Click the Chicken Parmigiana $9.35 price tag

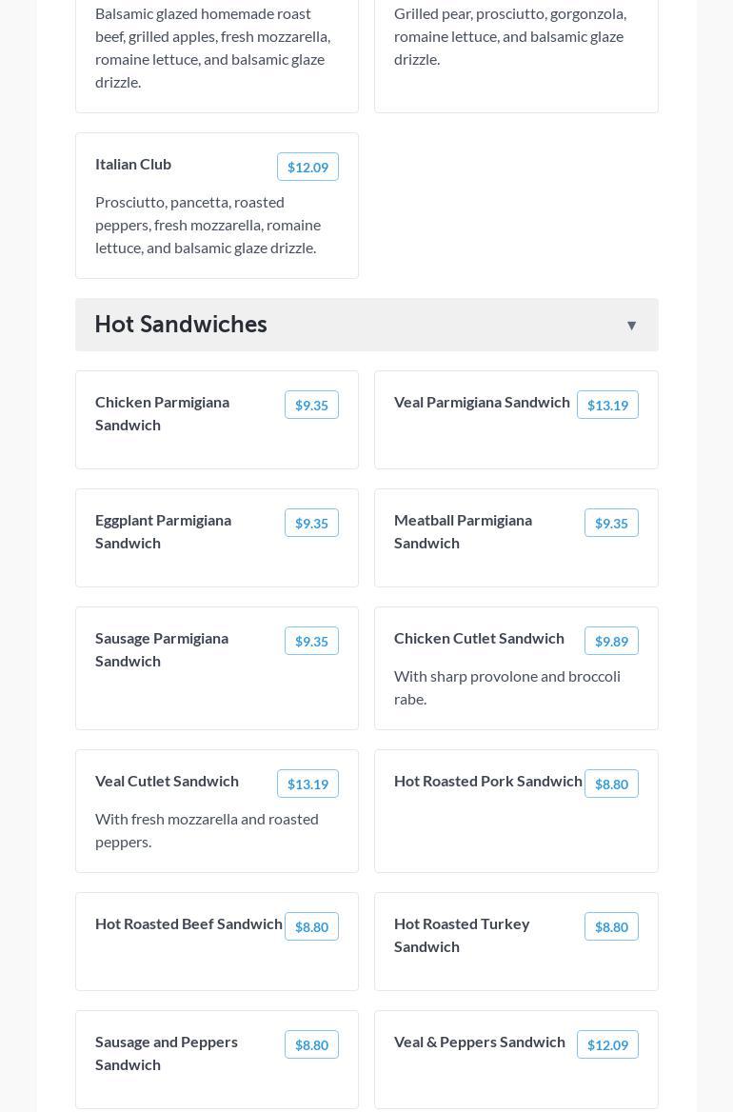(311, 405)
